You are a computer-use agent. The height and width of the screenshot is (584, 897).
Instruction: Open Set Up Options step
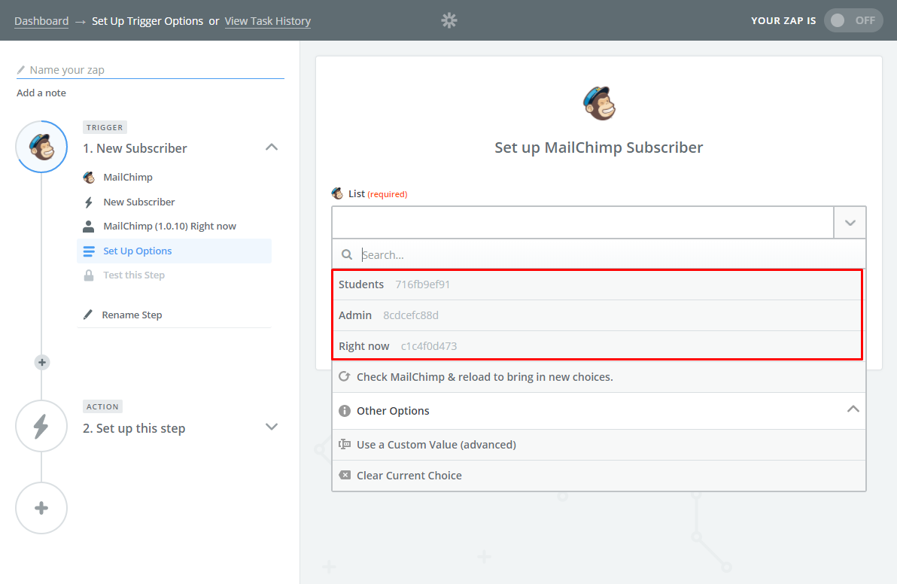point(174,251)
